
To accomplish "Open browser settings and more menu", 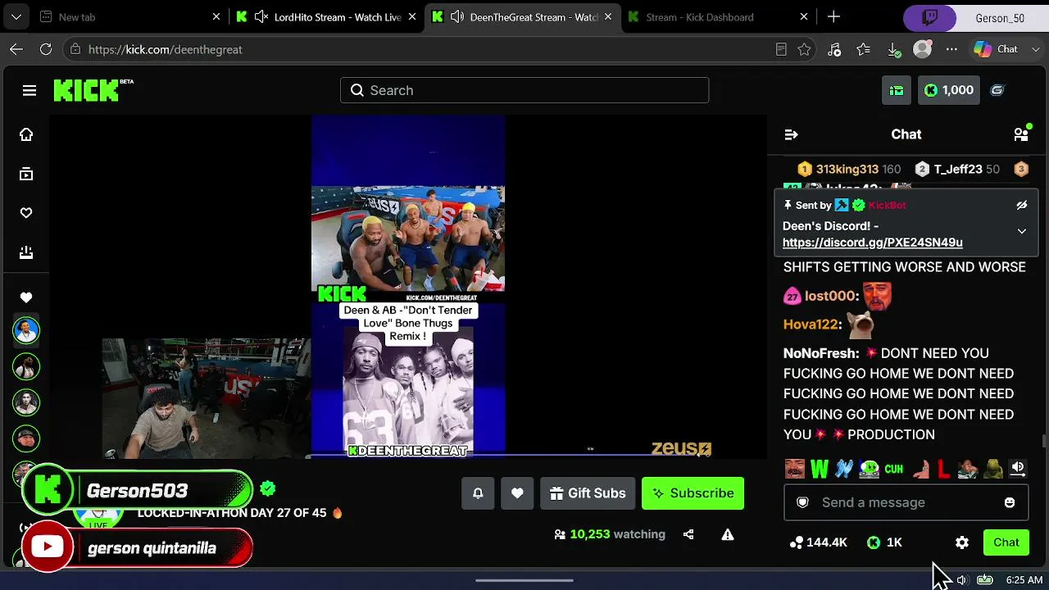I will click(x=951, y=49).
